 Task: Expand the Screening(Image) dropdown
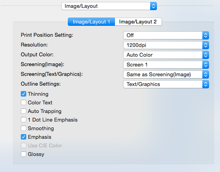coord(166,65)
